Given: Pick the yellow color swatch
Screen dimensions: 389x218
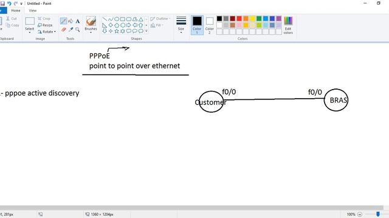Looking at the screenshot, I should (252, 19).
